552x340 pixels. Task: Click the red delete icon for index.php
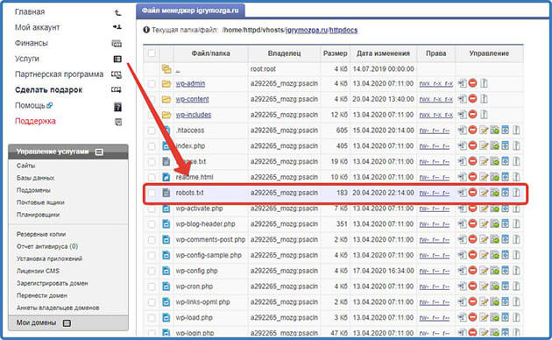click(472, 145)
